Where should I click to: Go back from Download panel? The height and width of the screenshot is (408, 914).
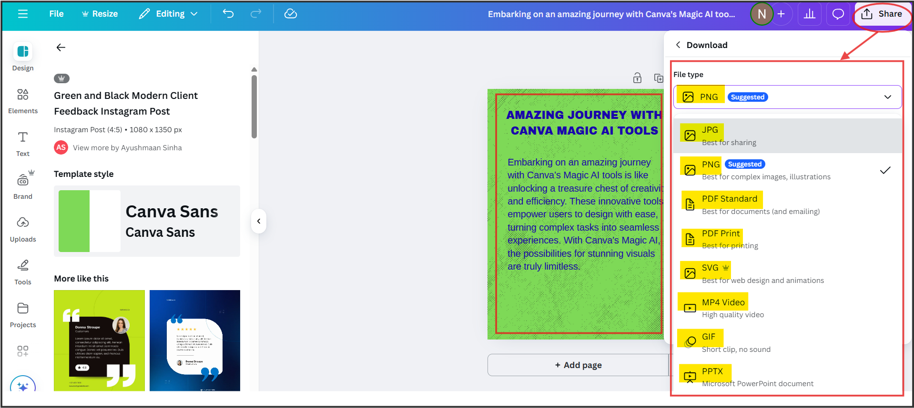click(x=678, y=45)
